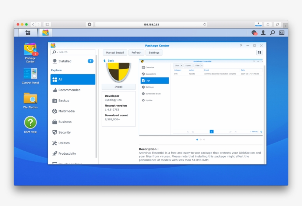Click "Description :" heading text

(x=149, y=149)
